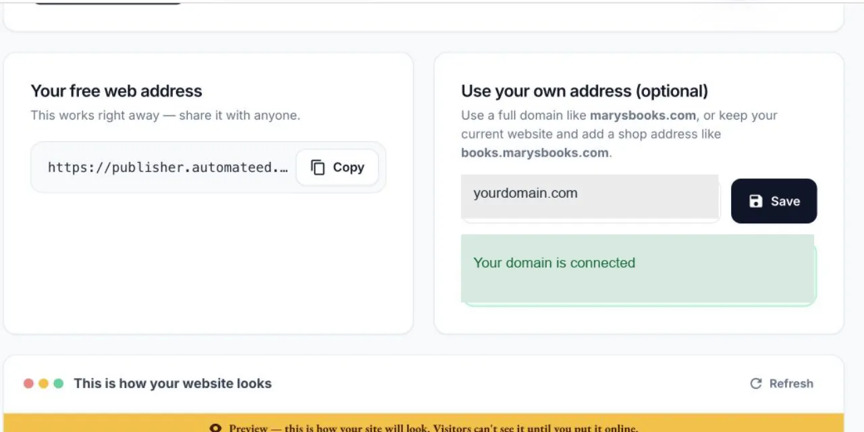Click the 'This works right away' subtitle

[x=165, y=115]
